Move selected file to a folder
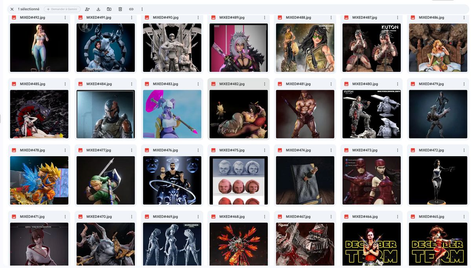The height and width of the screenshot is (268, 471). click(x=109, y=9)
